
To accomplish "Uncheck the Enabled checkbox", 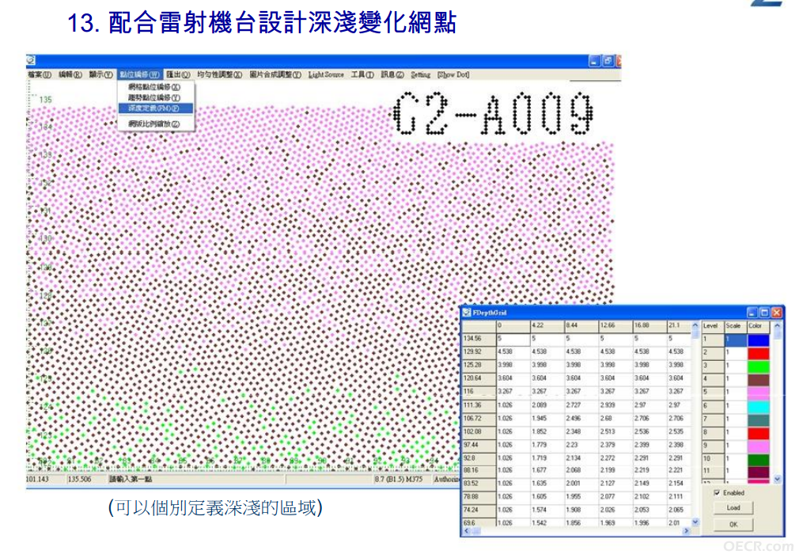I will (x=717, y=492).
